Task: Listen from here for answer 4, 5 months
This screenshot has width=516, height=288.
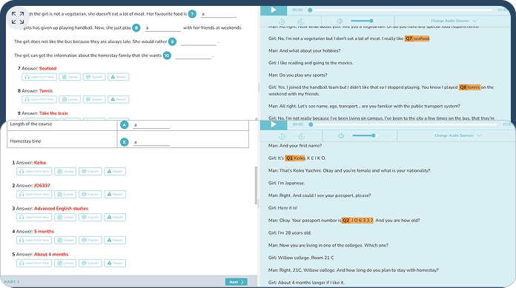Action: [34, 241]
